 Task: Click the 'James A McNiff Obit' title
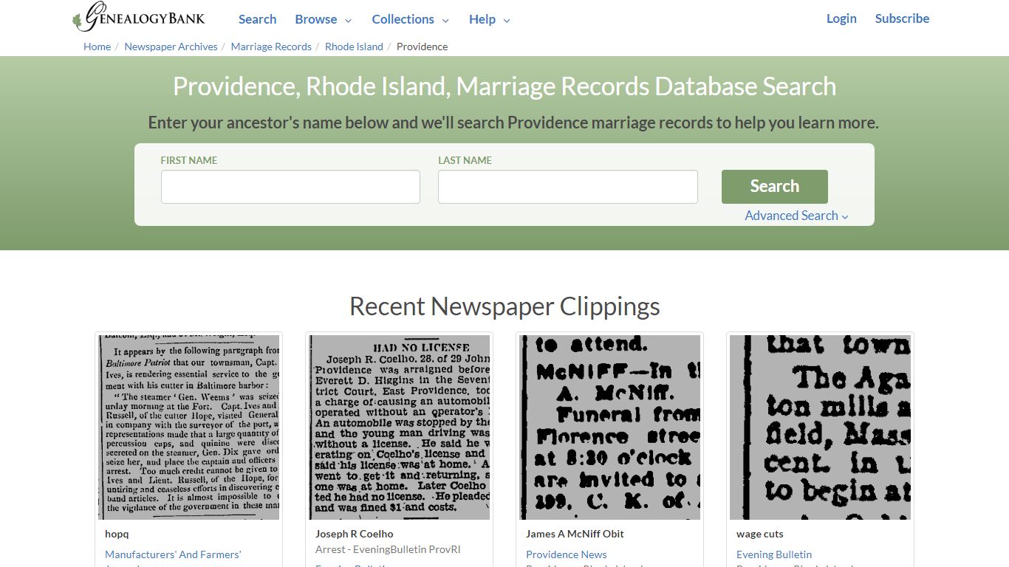(x=575, y=534)
